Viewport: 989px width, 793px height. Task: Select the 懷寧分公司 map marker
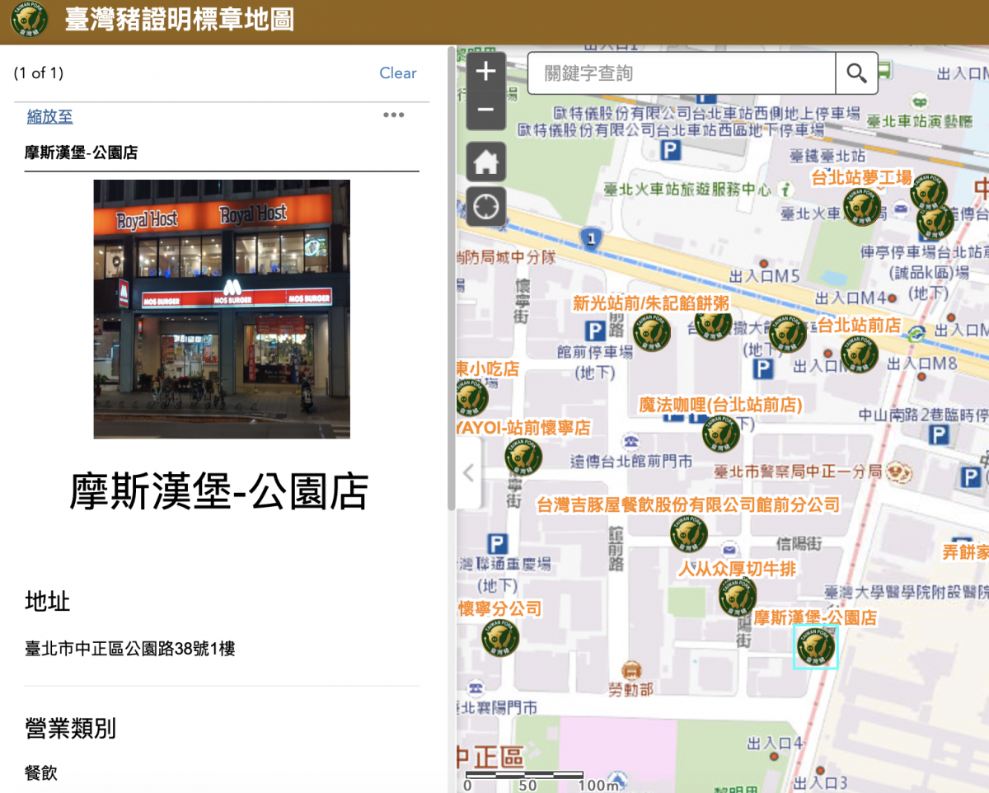(x=500, y=637)
